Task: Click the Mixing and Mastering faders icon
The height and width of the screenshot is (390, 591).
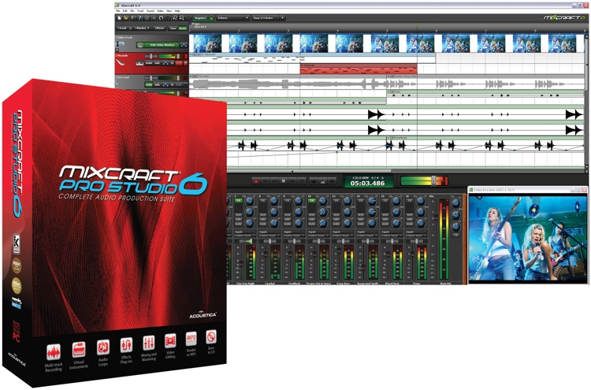Action: click(x=150, y=344)
